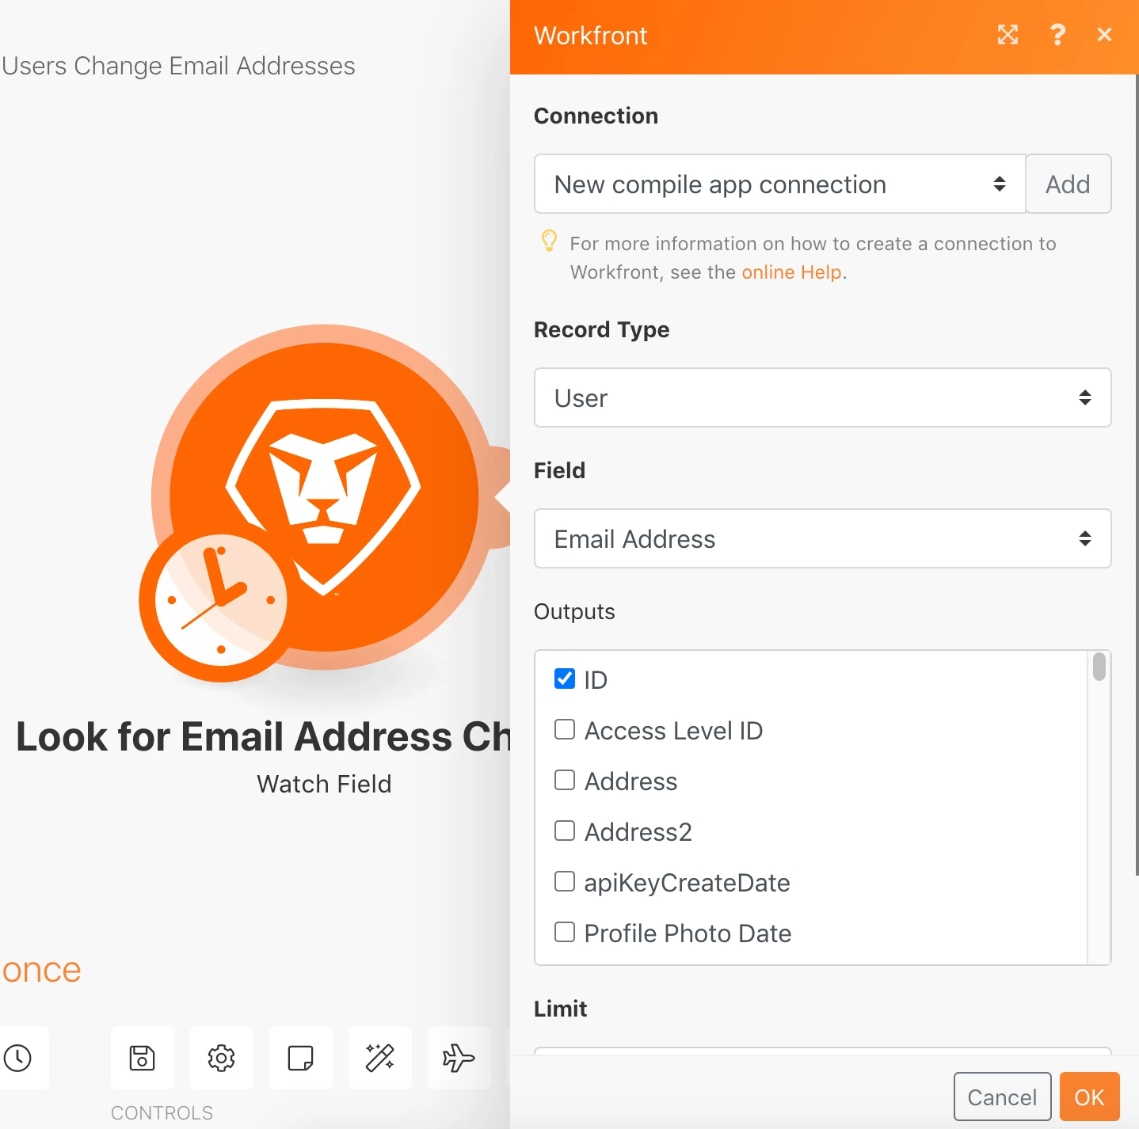Open scenario settings gear icon
Viewport: 1139px width, 1129px height.
tap(222, 1058)
